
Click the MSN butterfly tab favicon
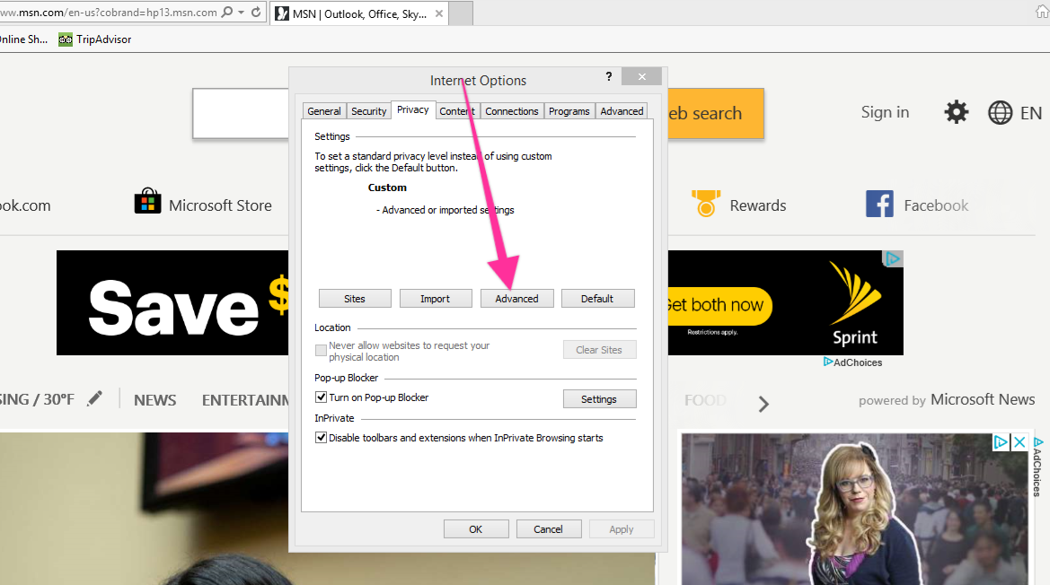[x=283, y=13]
